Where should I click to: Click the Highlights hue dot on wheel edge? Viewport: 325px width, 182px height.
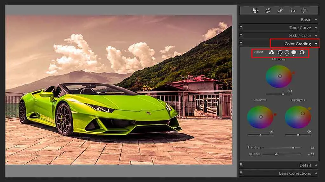(x=309, y=109)
